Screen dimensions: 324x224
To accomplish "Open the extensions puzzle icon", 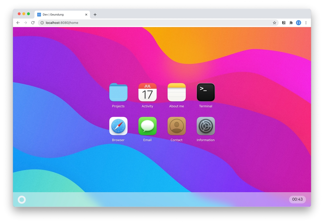I will point(291,23).
